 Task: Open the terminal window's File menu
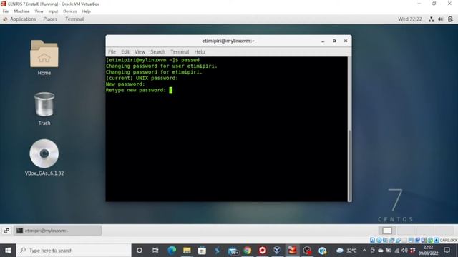(112, 52)
